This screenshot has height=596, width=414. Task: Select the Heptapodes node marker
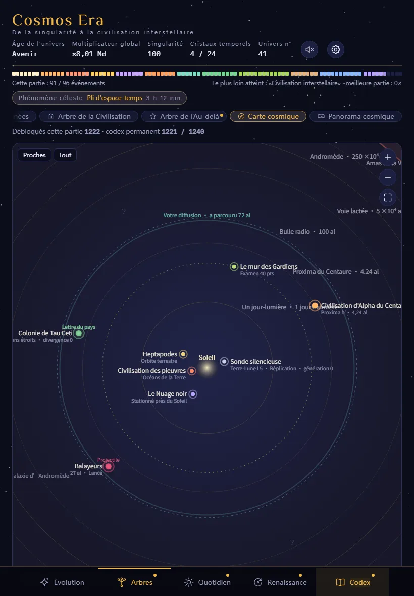click(x=183, y=354)
